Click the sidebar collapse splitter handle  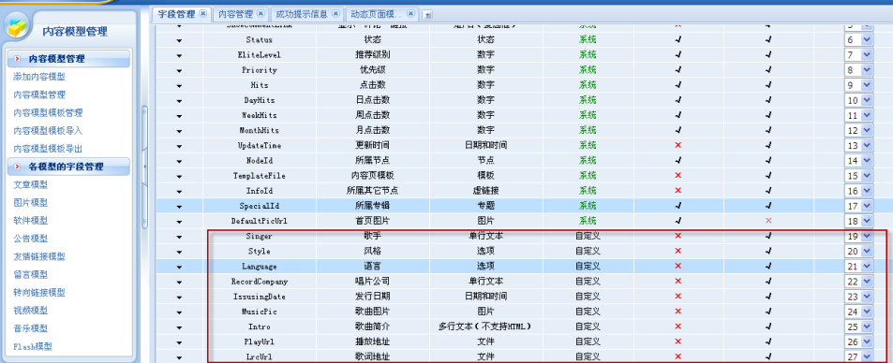point(144,165)
